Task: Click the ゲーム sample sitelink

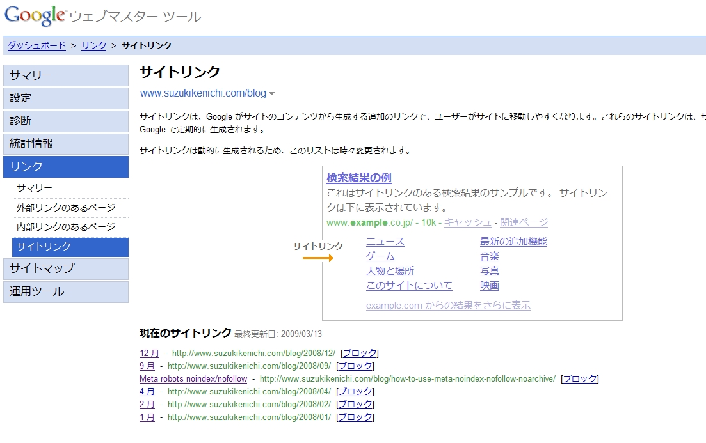Action: 380,256
